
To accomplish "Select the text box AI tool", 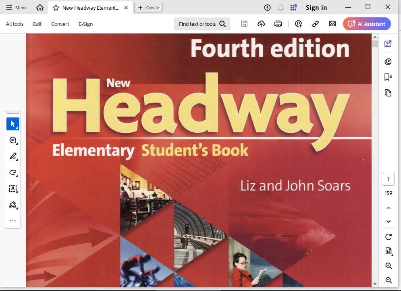I will pos(13,189).
